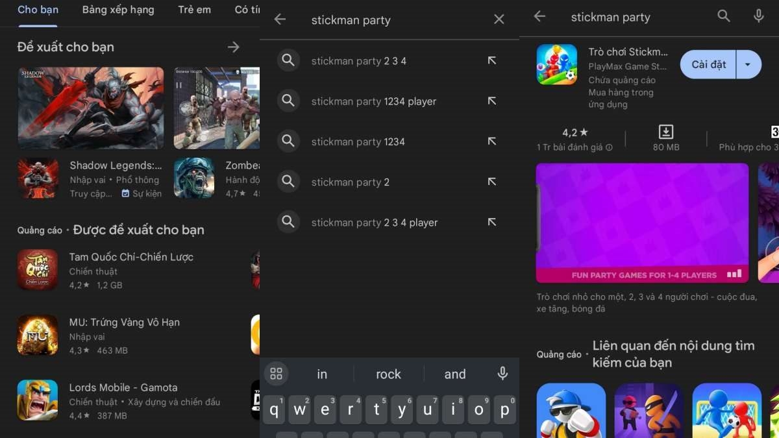Tap the Shadow Legends app icon
The width and height of the screenshot is (779, 438).
(x=38, y=178)
